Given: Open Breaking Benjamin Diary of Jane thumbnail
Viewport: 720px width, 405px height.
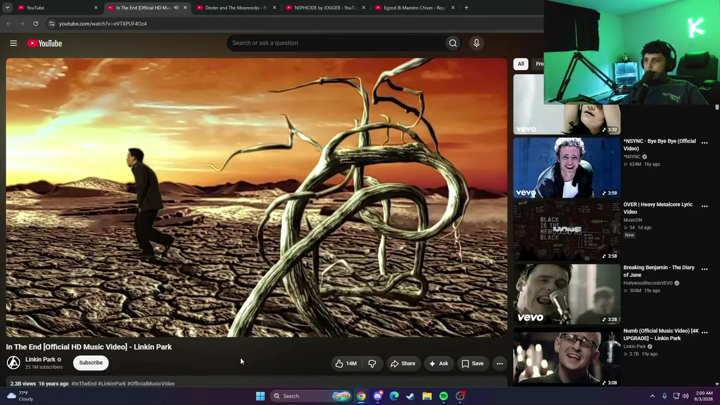Looking at the screenshot, I should point(566,294).
